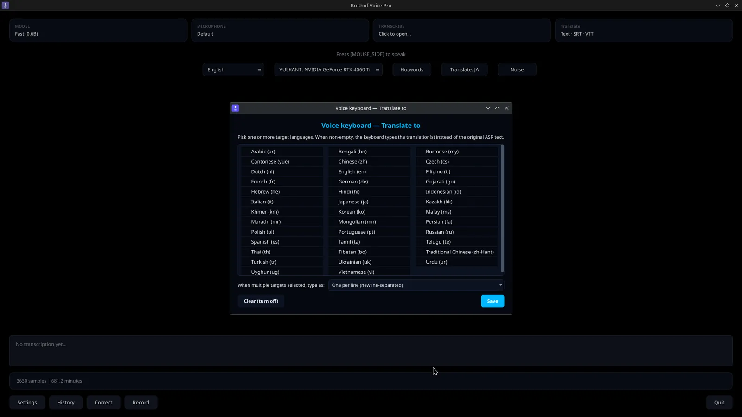Click the Save button
The height and width of the screenshot is (417, 742).
click(493, 301)
